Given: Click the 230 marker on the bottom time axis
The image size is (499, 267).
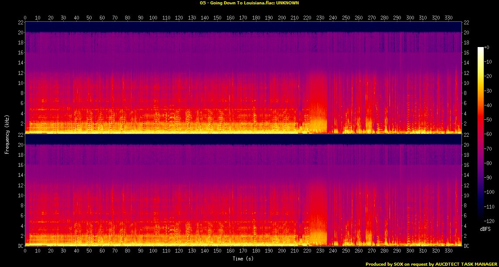Looking at the screenshot, I should (x=321, y=251).
